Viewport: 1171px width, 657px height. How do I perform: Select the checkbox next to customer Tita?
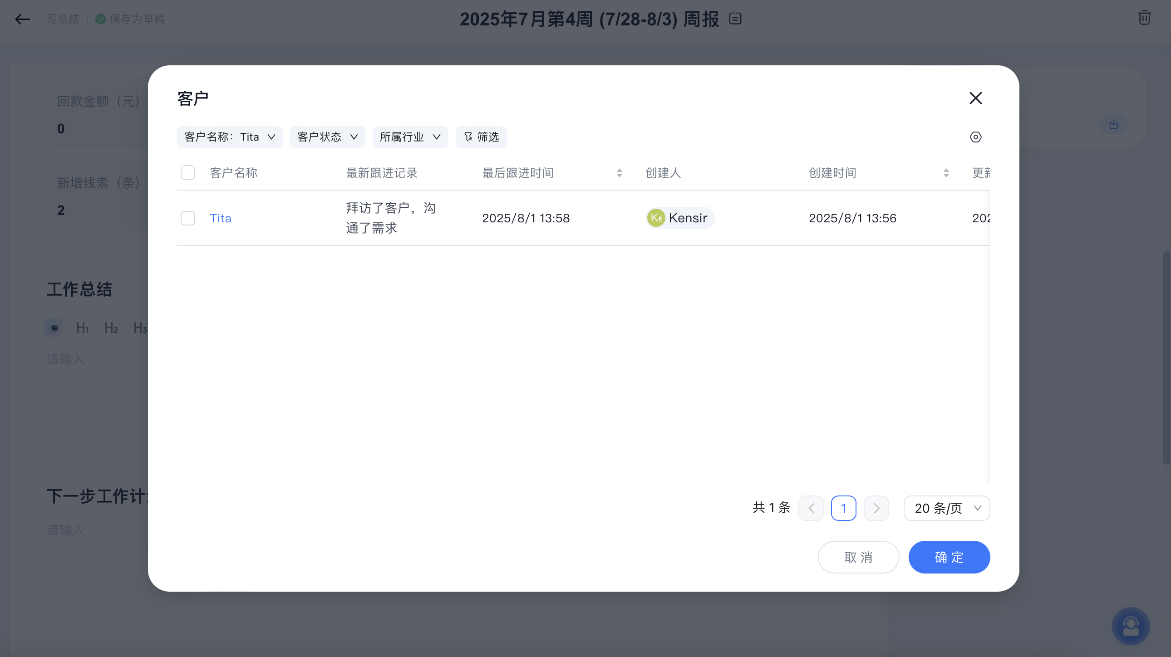point(187,218)
